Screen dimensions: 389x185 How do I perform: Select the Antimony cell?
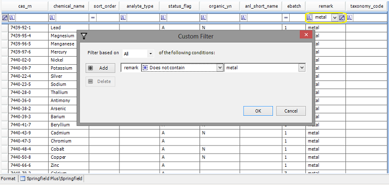(62, 101)
